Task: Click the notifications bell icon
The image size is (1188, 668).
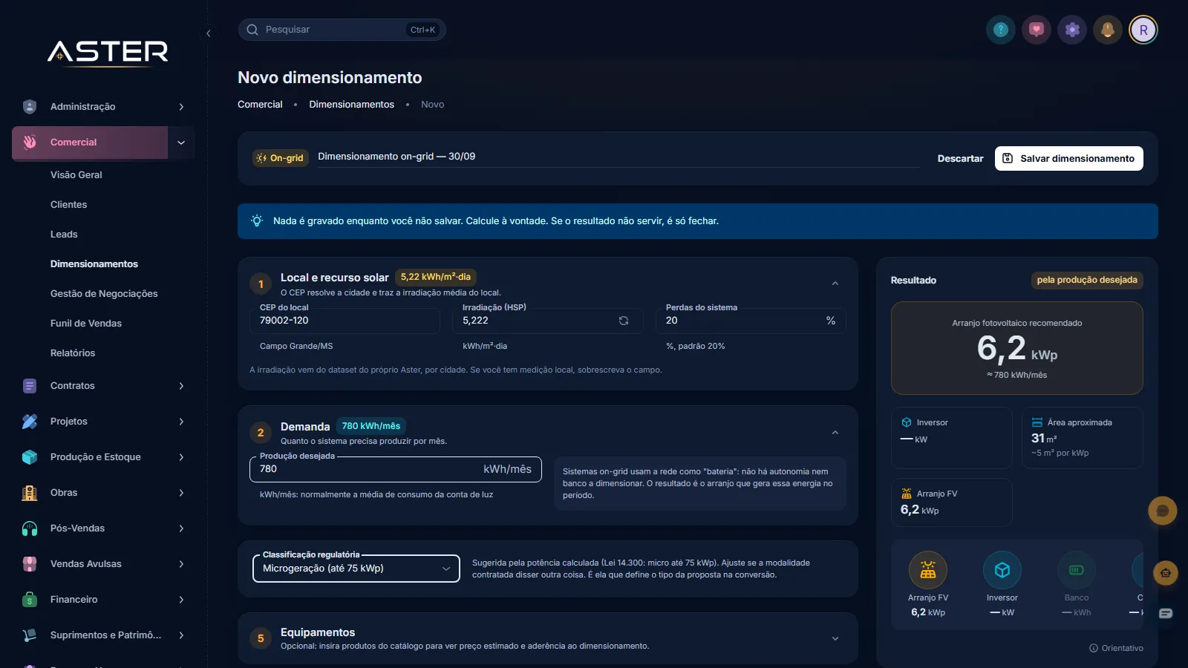Action: [x=1108, y=30]
